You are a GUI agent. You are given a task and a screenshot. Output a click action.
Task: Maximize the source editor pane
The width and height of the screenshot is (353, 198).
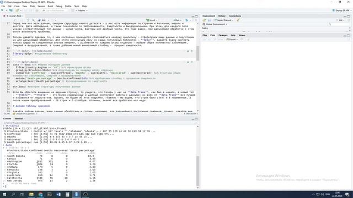(x=196, y=16)
